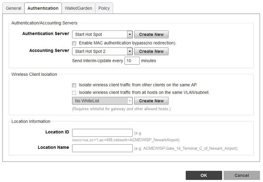
Task: Expand the Accounting Server dropdown arrow
Action: 130,51
